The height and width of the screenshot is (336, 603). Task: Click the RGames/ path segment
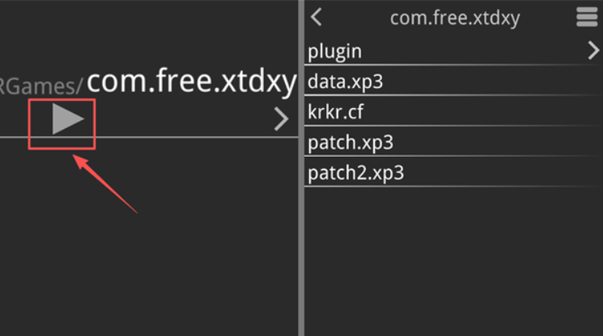[40, 86]
